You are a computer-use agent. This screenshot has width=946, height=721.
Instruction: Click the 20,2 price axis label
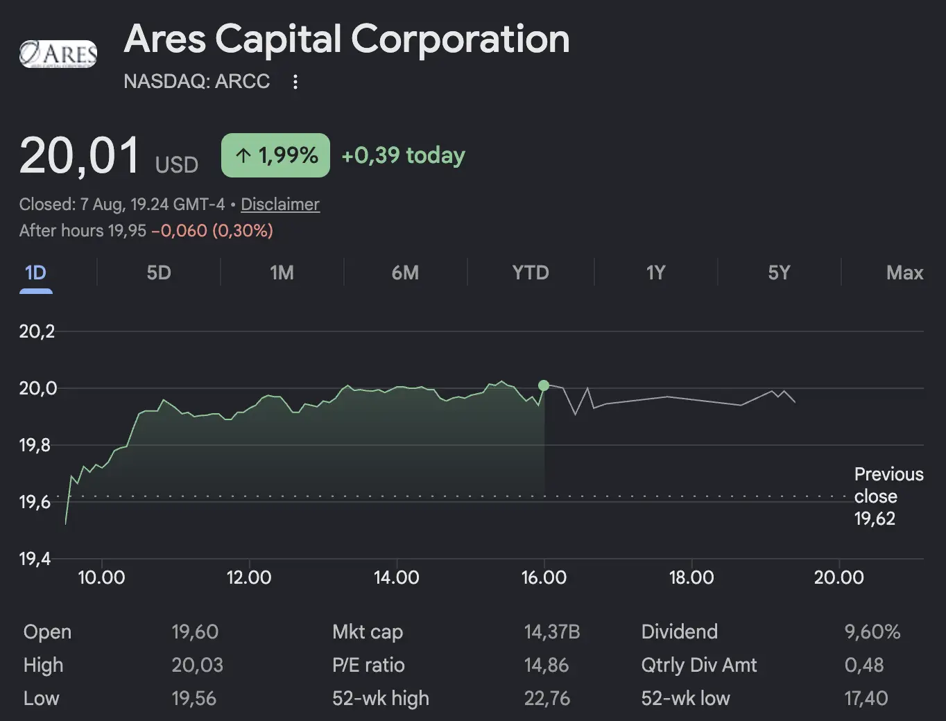[37, 331]
